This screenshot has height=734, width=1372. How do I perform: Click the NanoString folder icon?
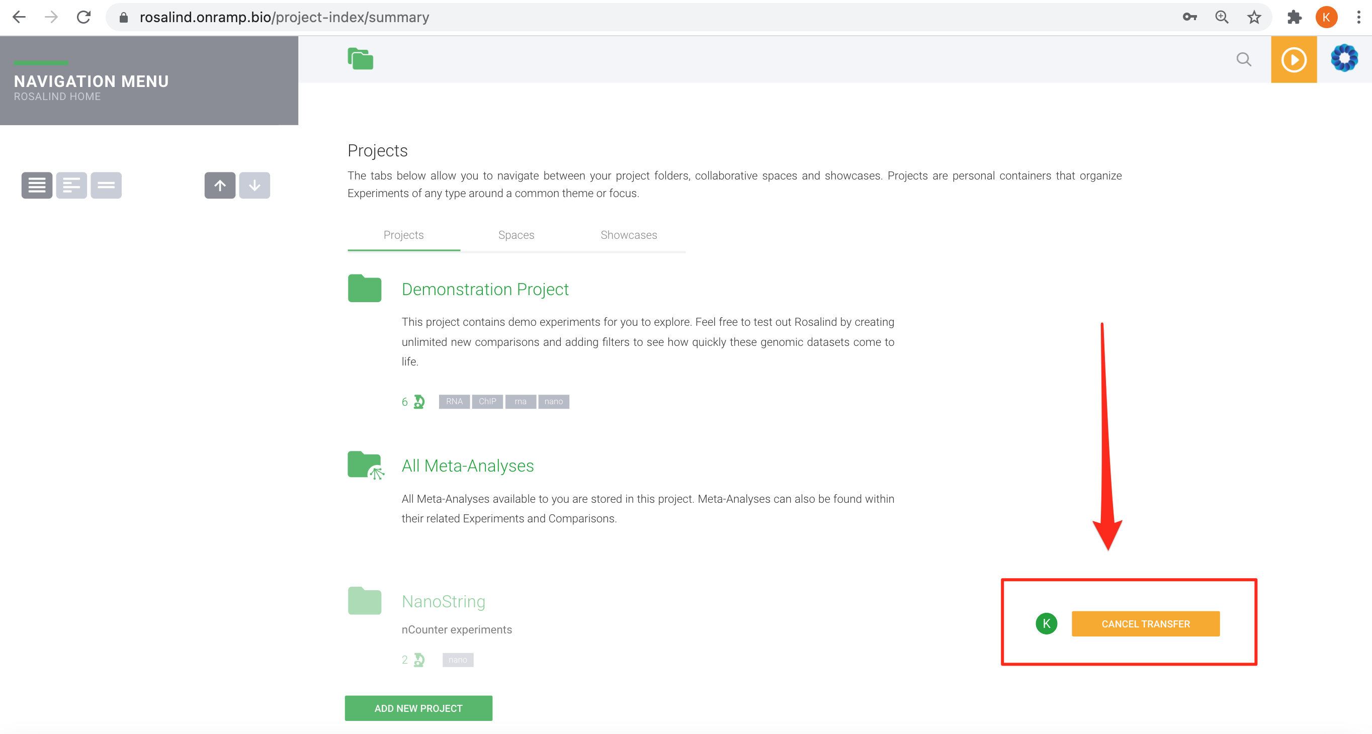[x=365, y=600]
